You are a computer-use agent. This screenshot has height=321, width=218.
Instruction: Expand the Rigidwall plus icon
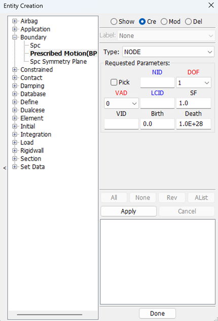point(15,151)
